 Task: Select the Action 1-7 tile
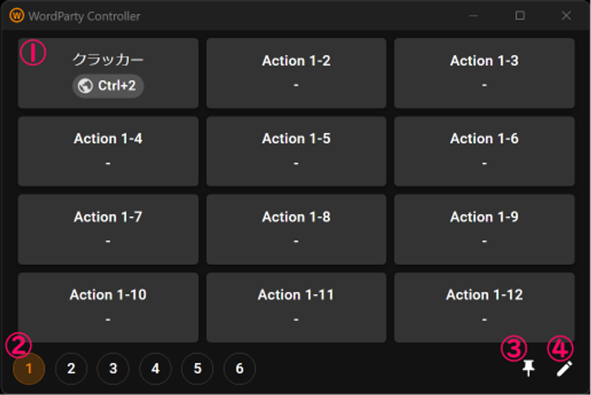tap(108, 229)
